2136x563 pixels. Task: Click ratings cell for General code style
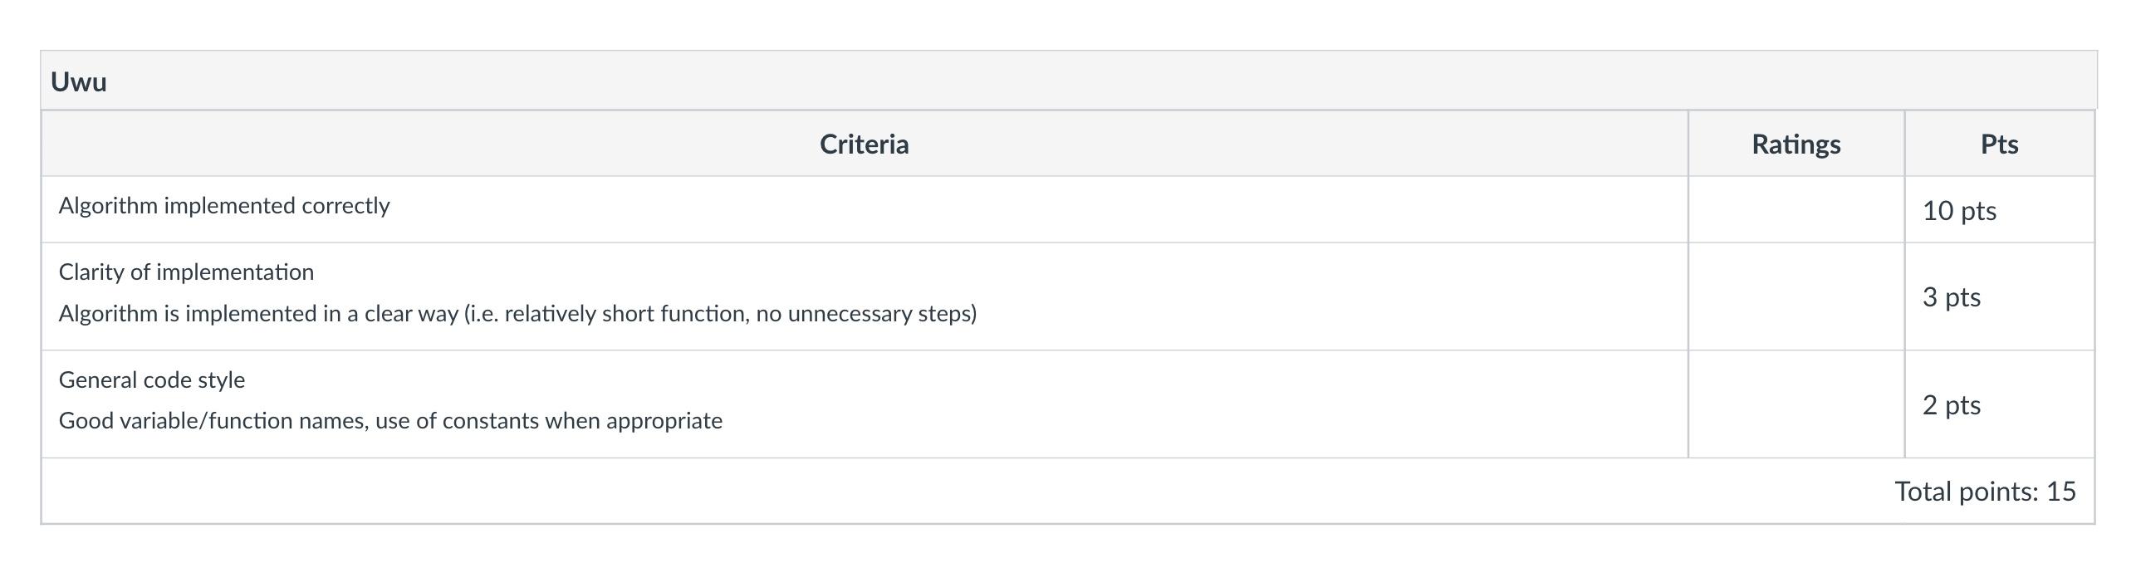click(1796, 404)
